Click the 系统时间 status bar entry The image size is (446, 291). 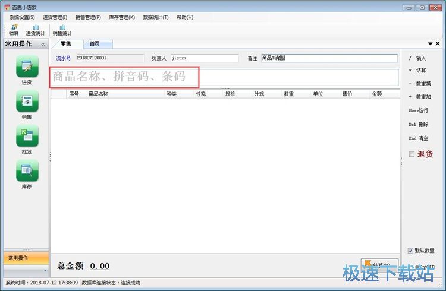[42, 283]
